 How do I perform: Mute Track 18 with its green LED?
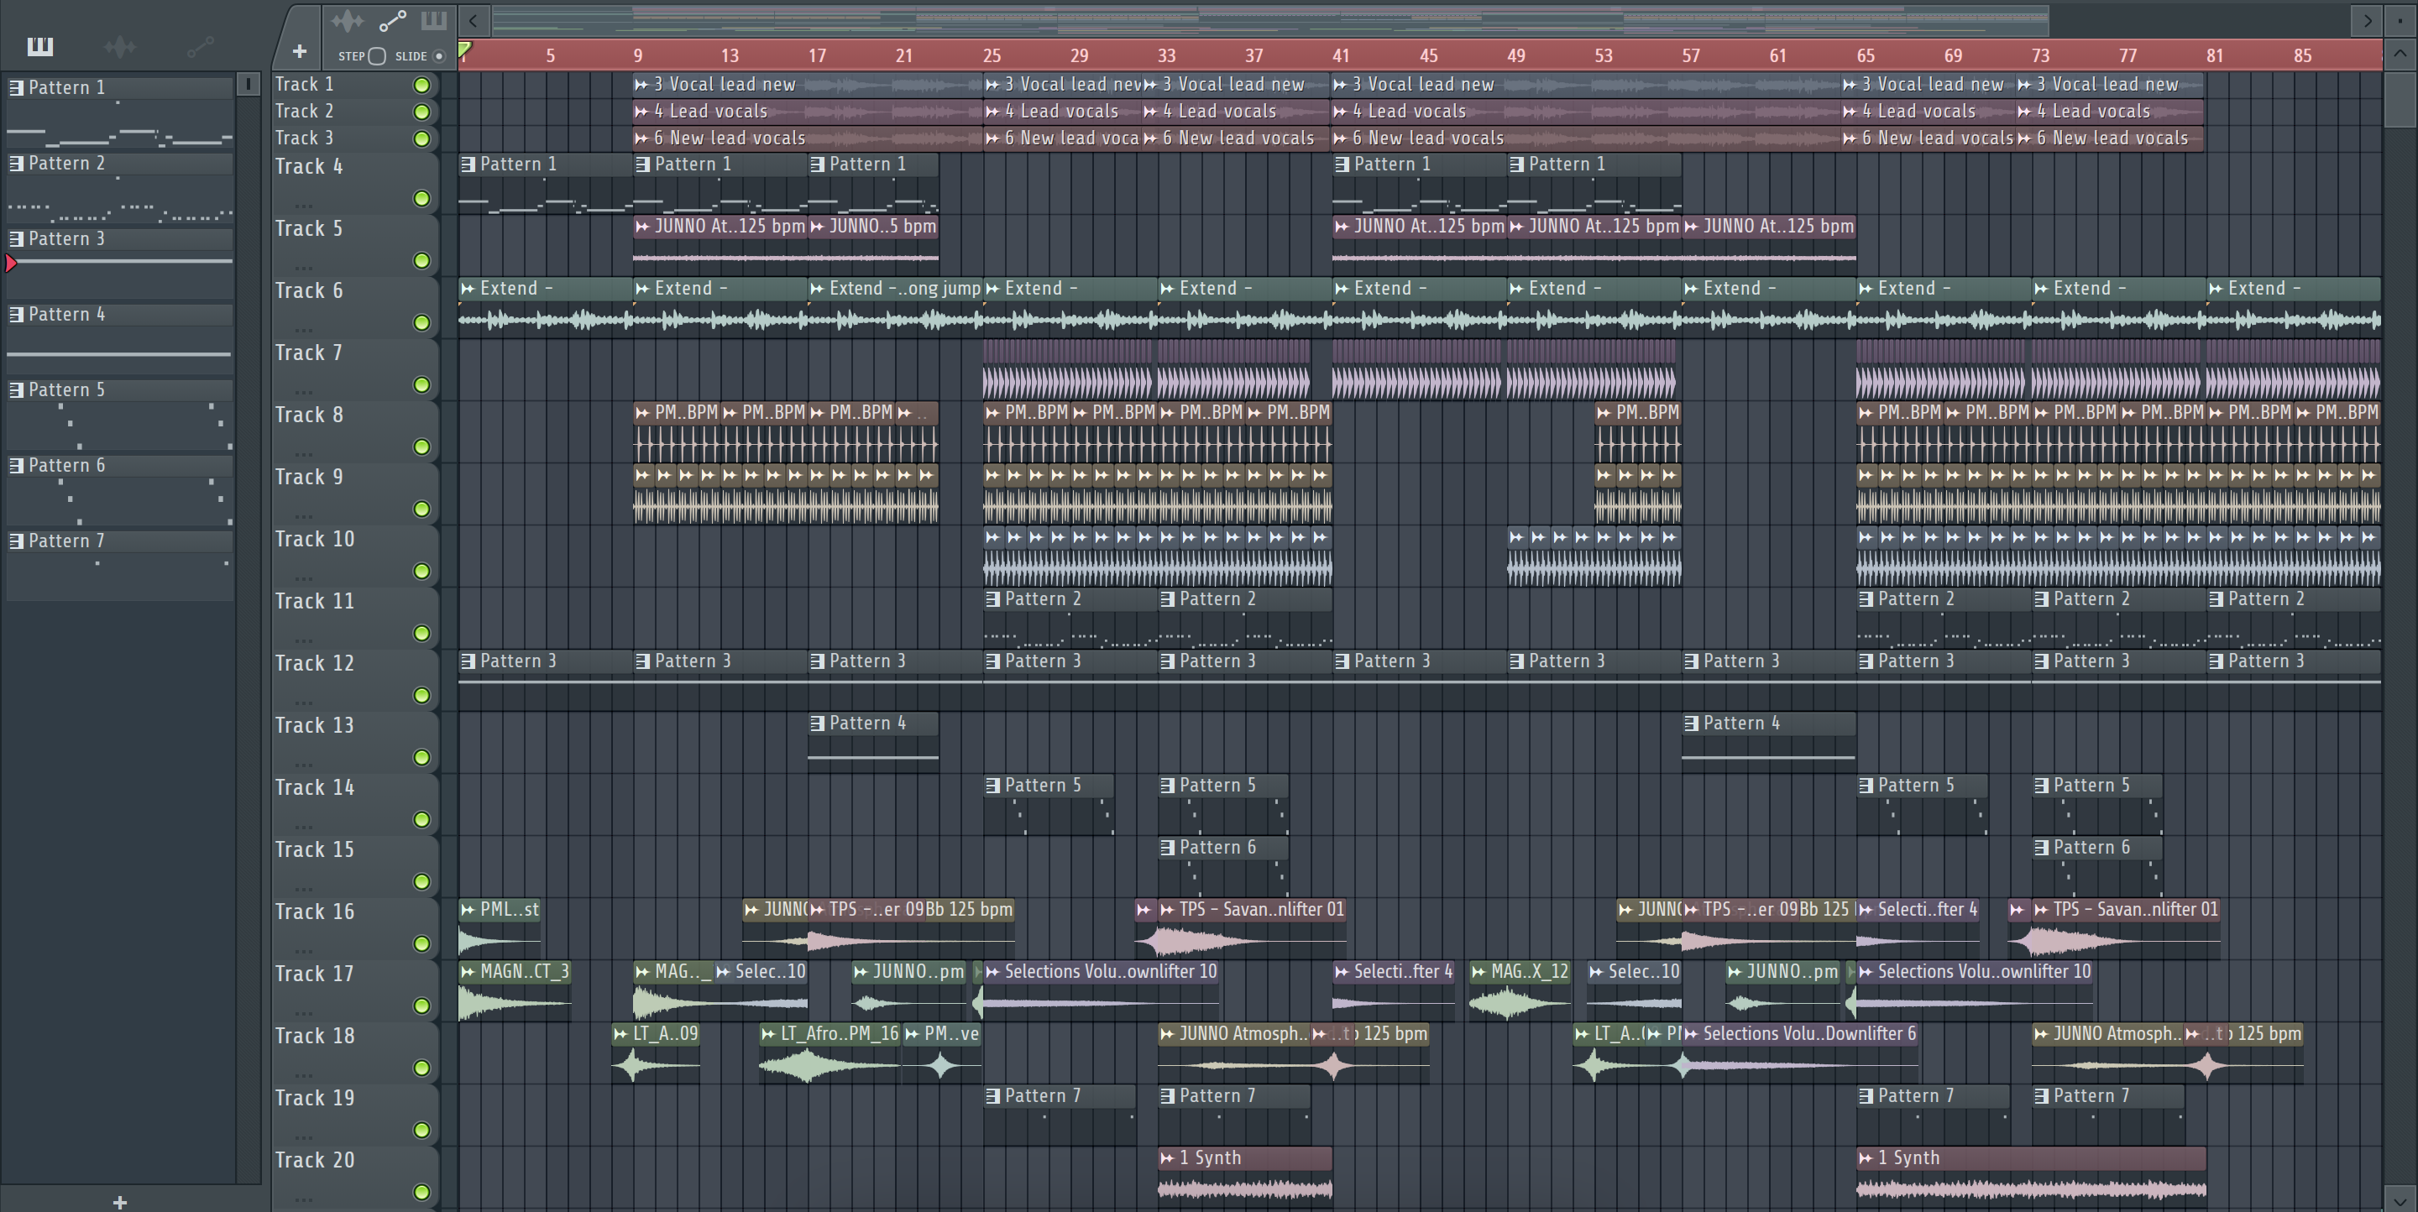[x=422, y=1068]
